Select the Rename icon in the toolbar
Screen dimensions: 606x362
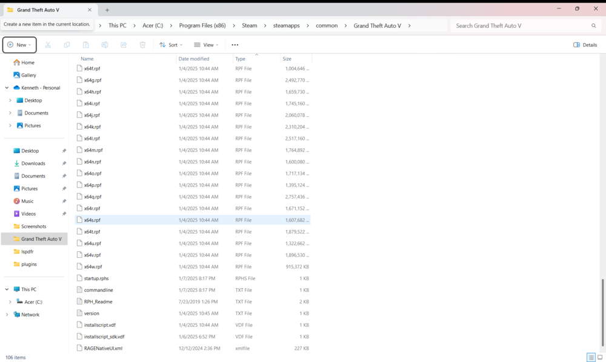click(104, 44)
